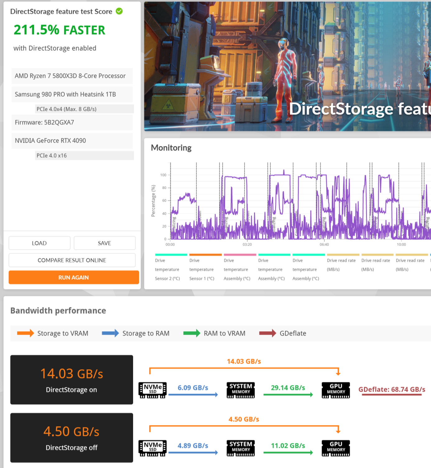Click the Bandwidth performance heading
This screenshot has width=431, height=468.
58,311
